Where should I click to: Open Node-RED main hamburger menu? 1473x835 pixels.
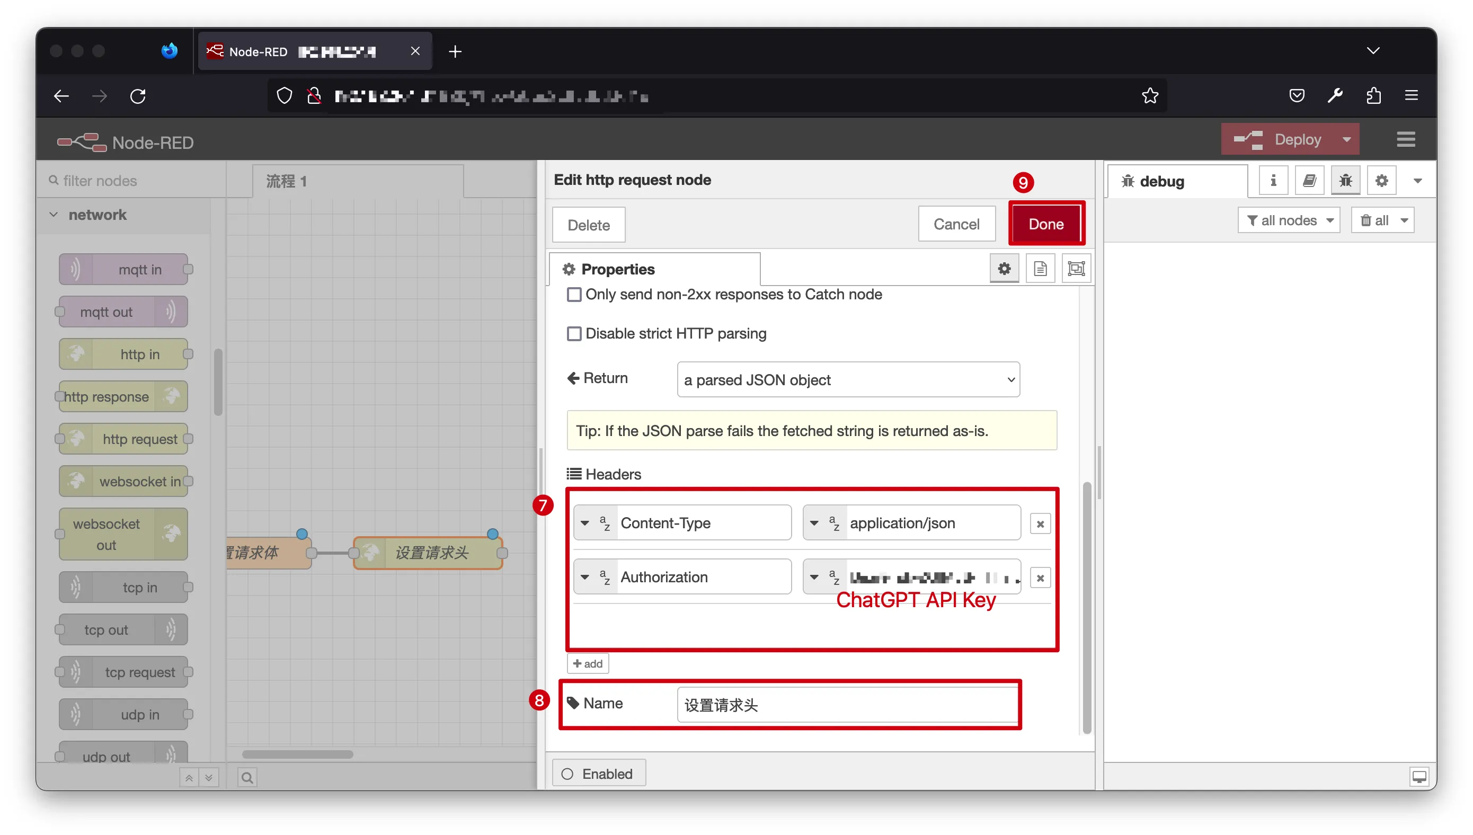click(1405, 139)
